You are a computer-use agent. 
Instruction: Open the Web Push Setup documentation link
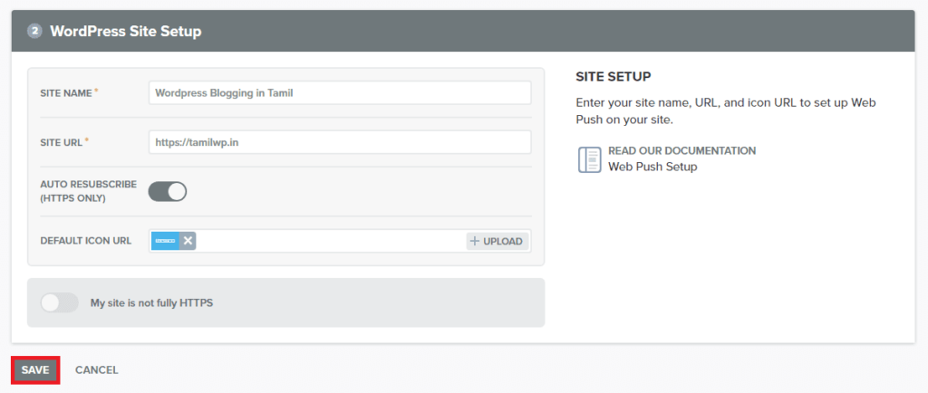click(652, 167)
